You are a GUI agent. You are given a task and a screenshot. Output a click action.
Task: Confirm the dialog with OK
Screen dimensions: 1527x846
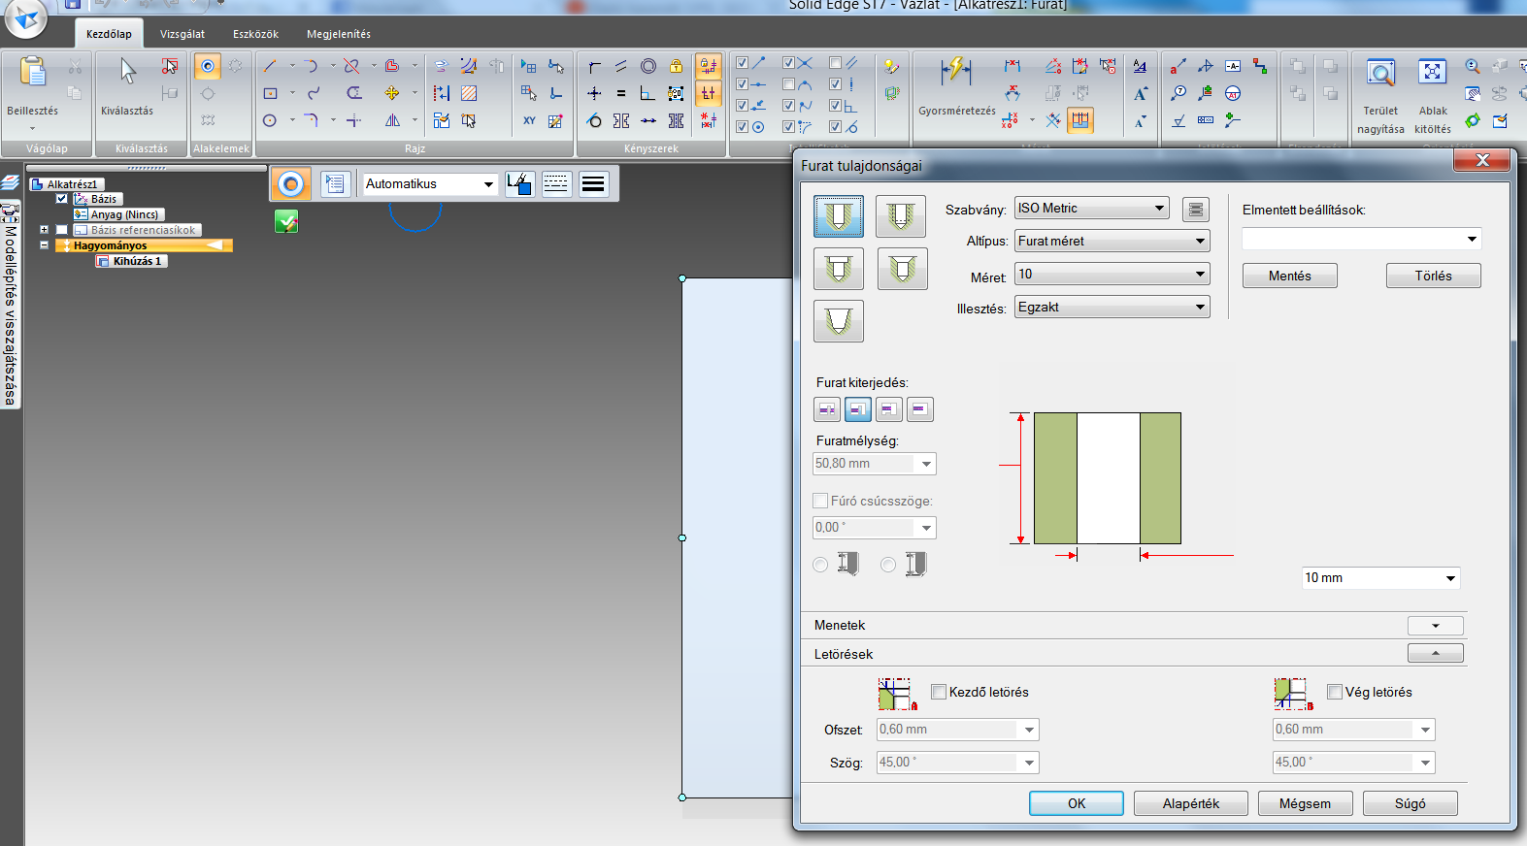tap(1077, 803)
